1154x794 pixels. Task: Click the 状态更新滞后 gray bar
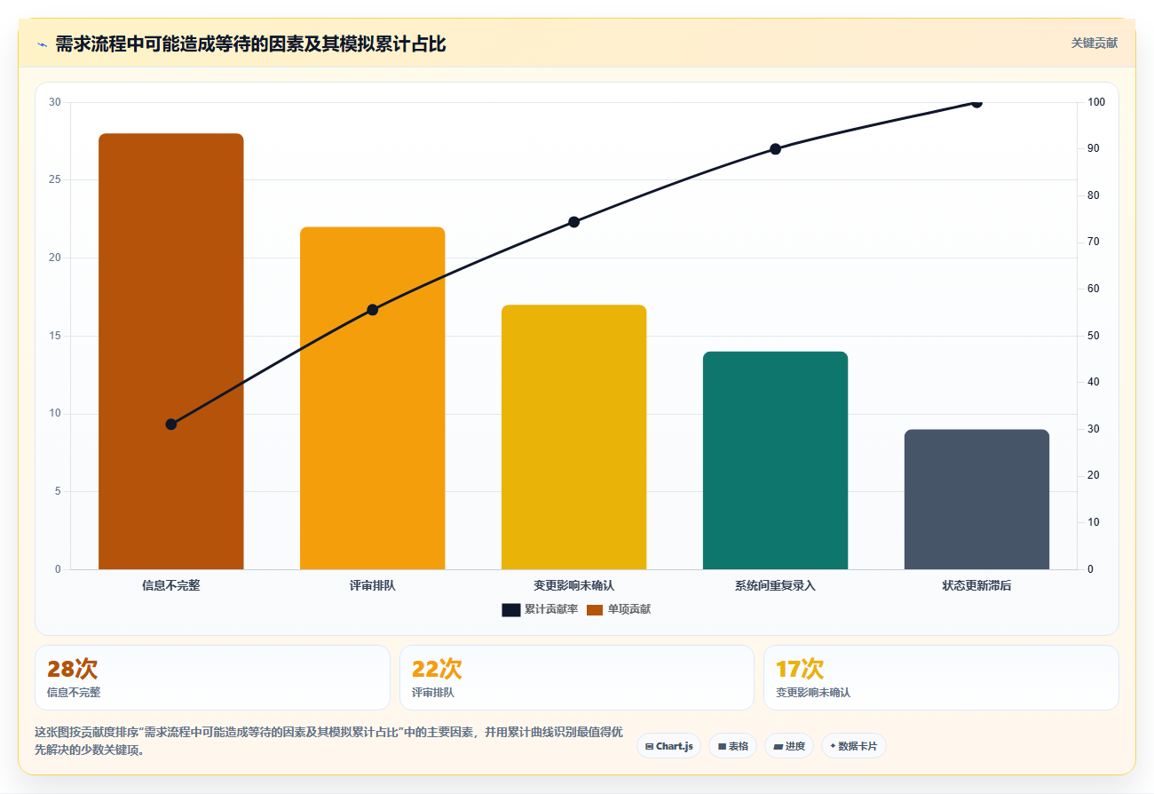[x=976, y=499]
